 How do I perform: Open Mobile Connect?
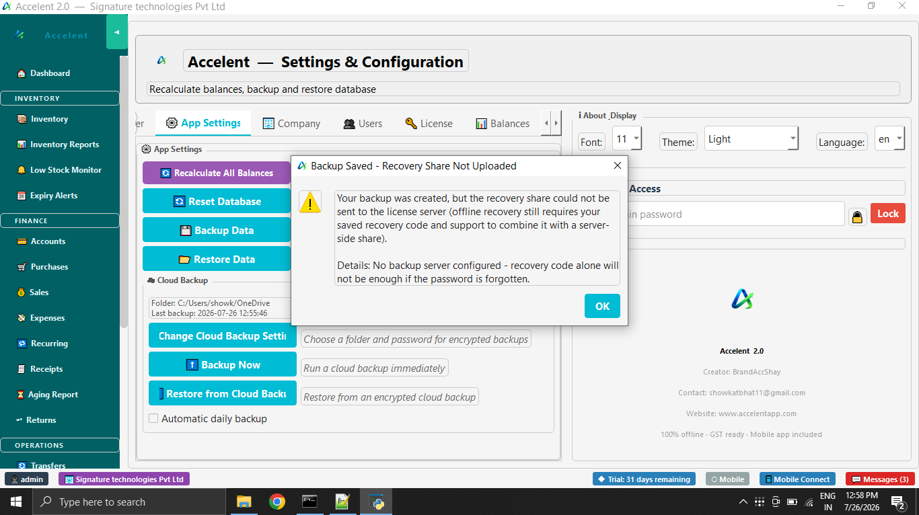click(797, 479)
